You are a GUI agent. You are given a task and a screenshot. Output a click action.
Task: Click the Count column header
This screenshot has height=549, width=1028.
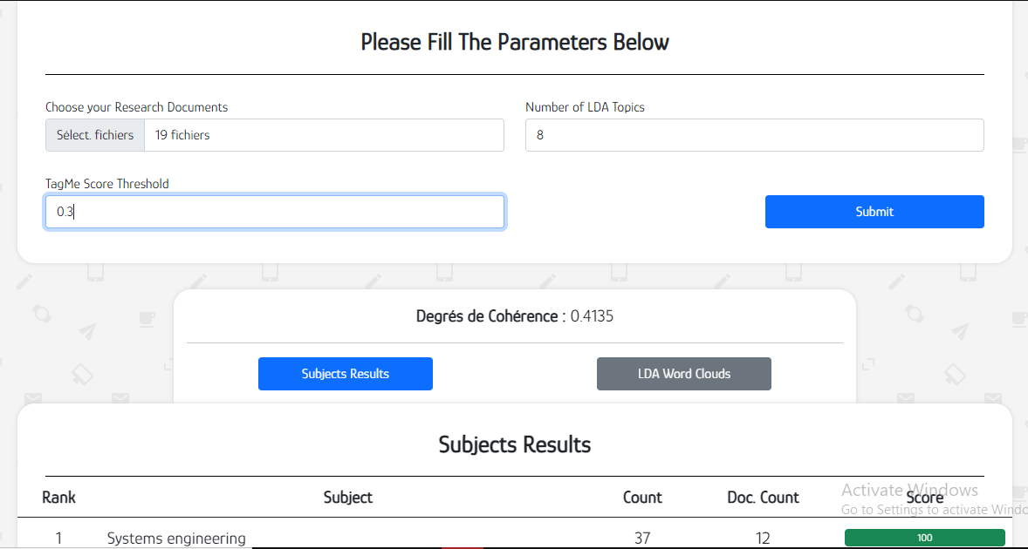point(642,498)
